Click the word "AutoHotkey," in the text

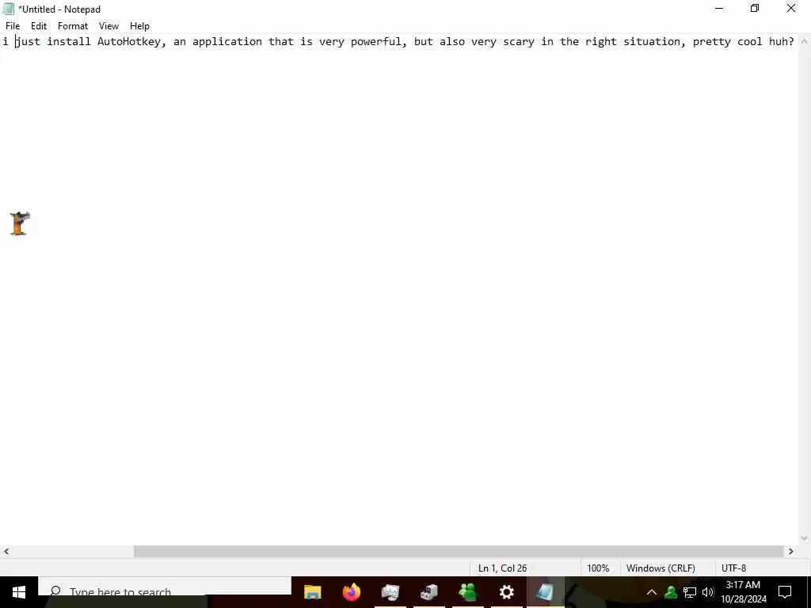click(132, 42)
